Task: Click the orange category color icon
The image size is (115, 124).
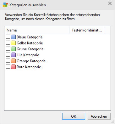Action: click(13, 61)
